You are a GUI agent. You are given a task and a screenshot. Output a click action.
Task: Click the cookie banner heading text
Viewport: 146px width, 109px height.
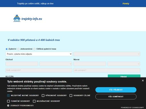[x=37, y=81]
